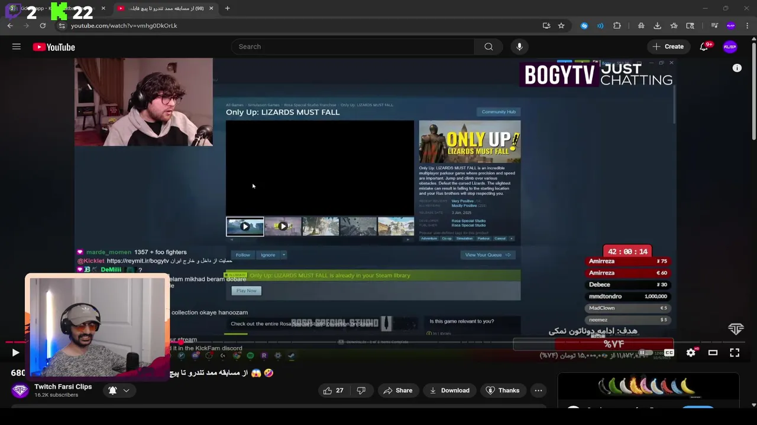The height and width of the screenshot is (425, 757).
Task: Open the YouTube account avatar menu
Action: pyautogui.click(x=730, y=47)
